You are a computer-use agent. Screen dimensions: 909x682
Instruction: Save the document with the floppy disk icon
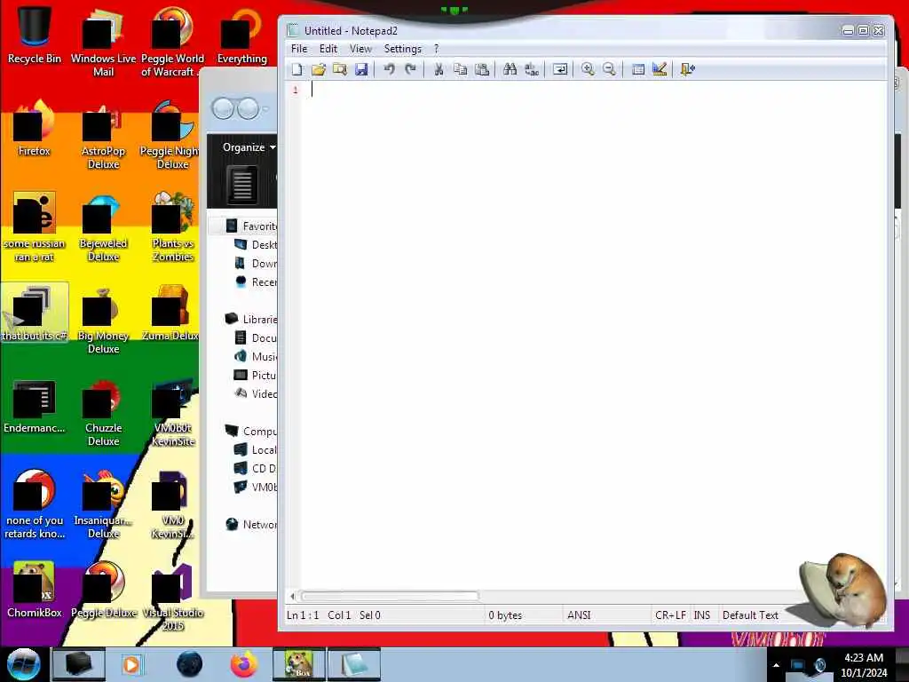pyautogui.click(x=361, y=69)
